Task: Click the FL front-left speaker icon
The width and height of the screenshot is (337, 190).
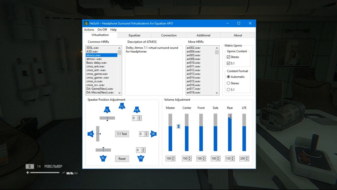Action: [x=107, y=110]
